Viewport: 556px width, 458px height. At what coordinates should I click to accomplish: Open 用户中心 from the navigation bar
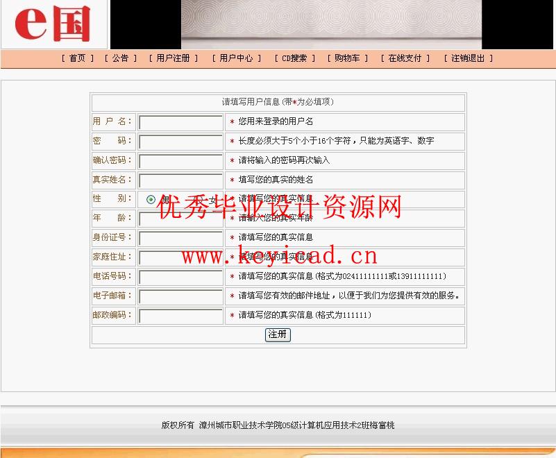pyautogui.click(x=236, y=59)
